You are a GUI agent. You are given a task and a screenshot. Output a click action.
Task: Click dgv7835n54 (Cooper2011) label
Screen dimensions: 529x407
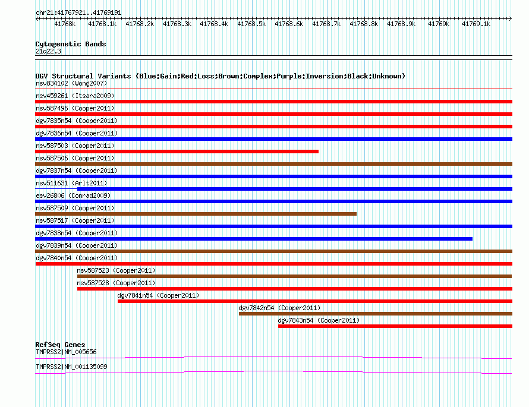[77, 121]
